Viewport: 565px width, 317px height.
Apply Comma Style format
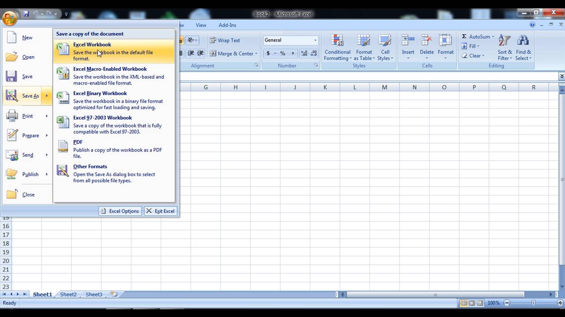[292, 53]
